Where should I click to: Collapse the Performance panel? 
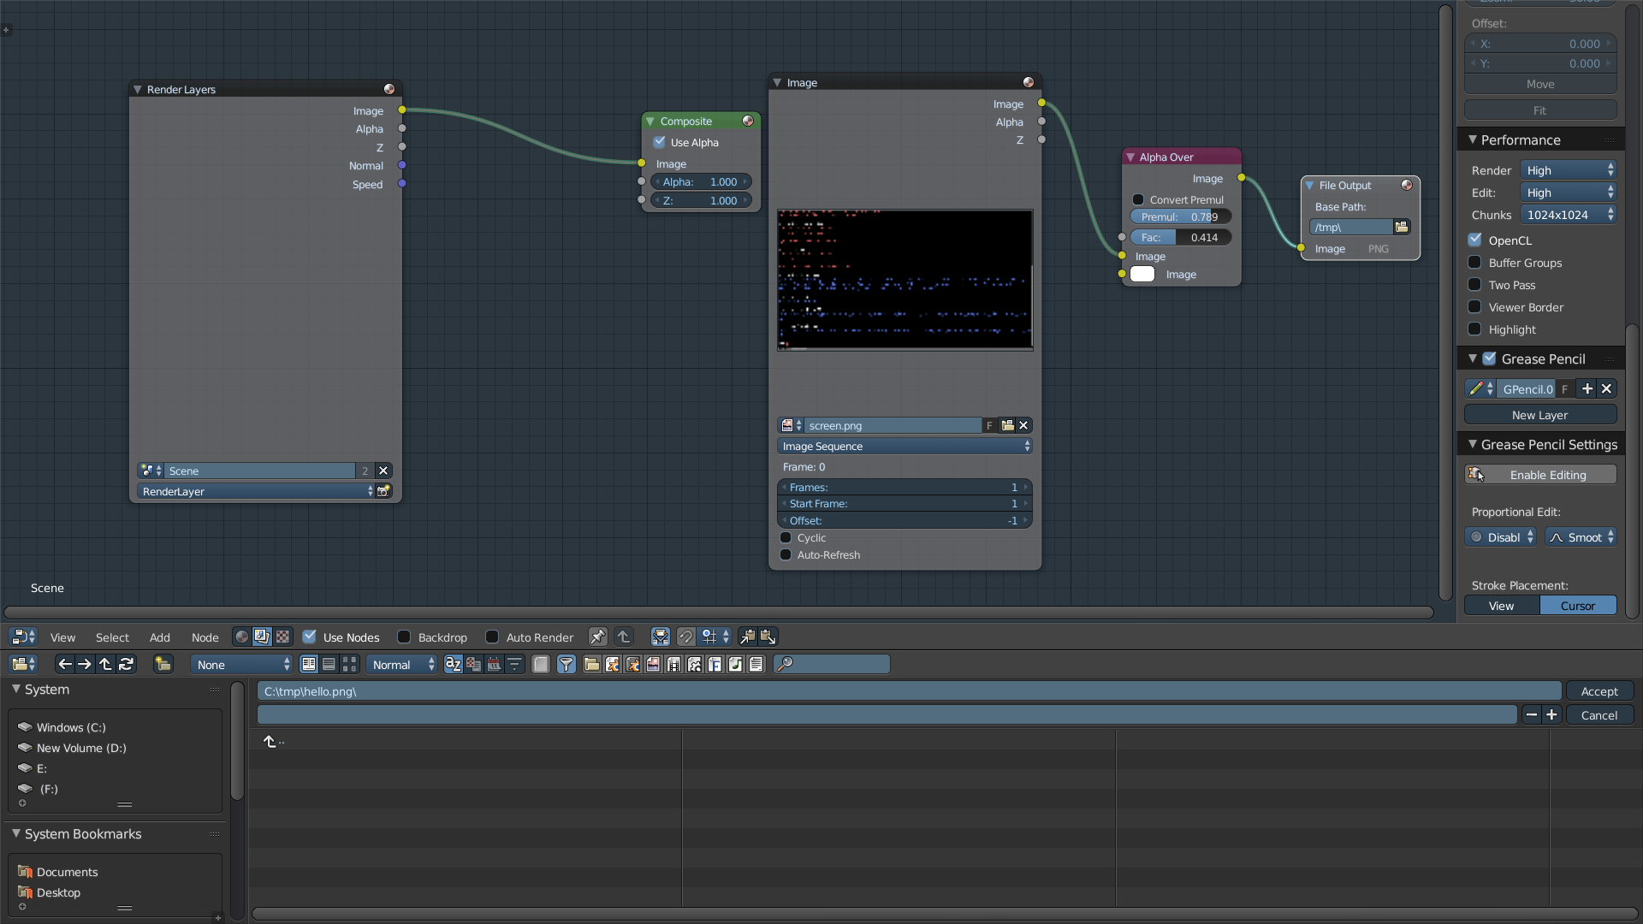[x=1520, y=139]
